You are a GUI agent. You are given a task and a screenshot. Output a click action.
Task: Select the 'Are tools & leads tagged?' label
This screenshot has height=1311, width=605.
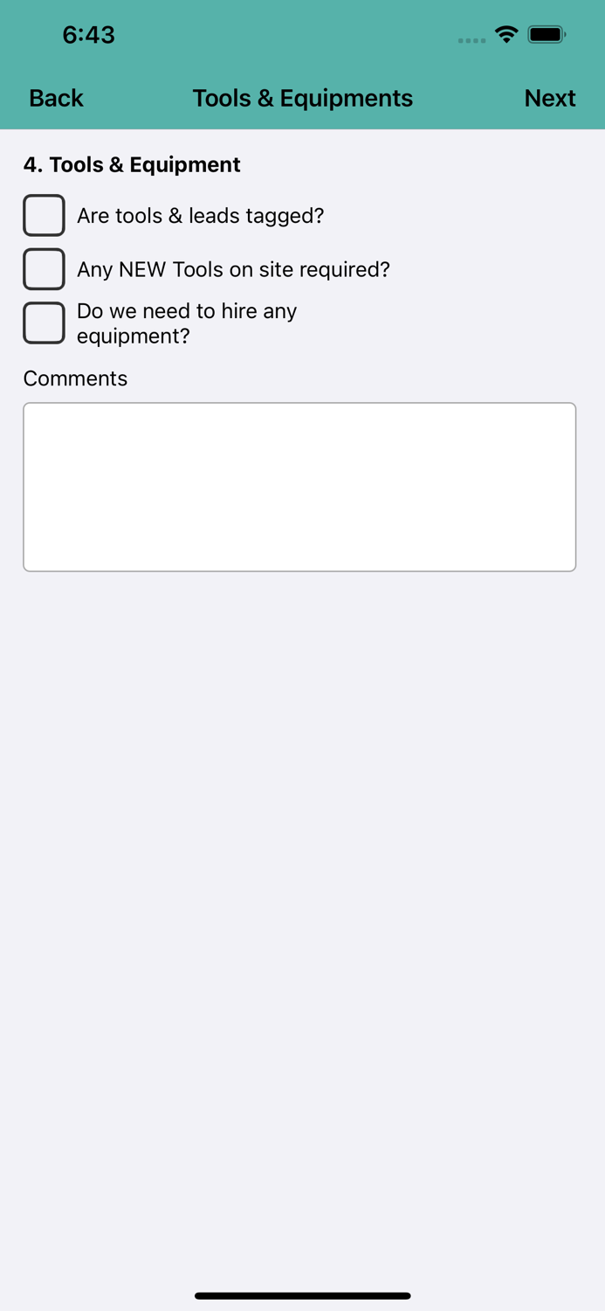(201, 216)
